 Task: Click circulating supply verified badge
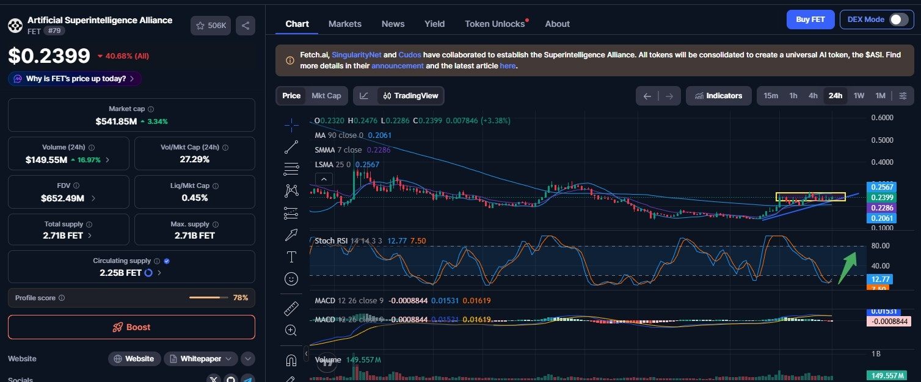[167, 261]
